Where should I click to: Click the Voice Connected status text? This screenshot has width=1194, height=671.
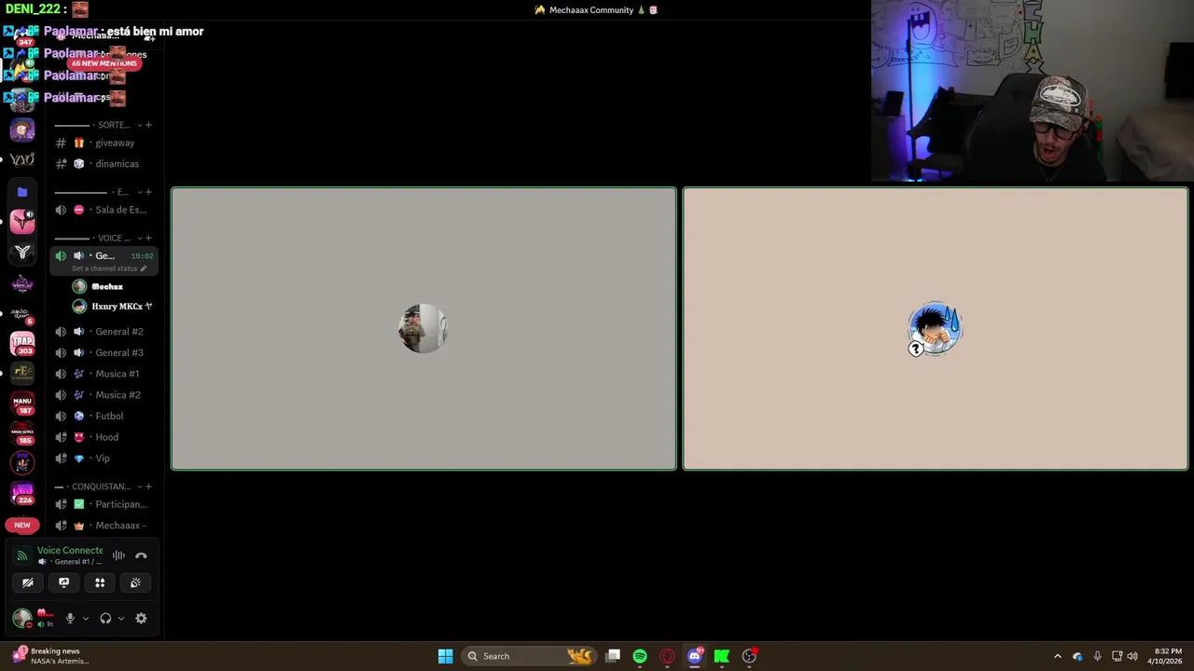70,550
